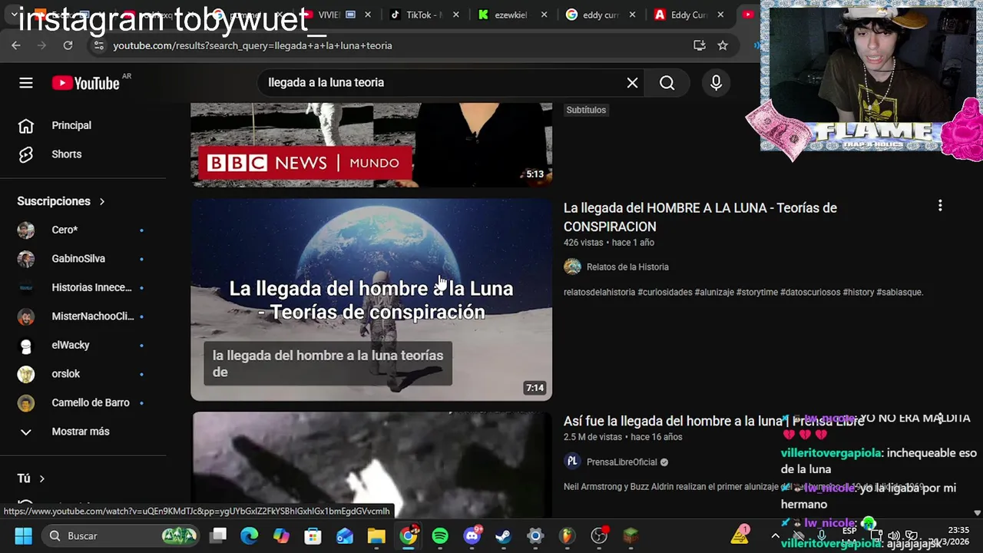Open Copilot from taskbar
983x553 pixels.
(x=281, y=535)
